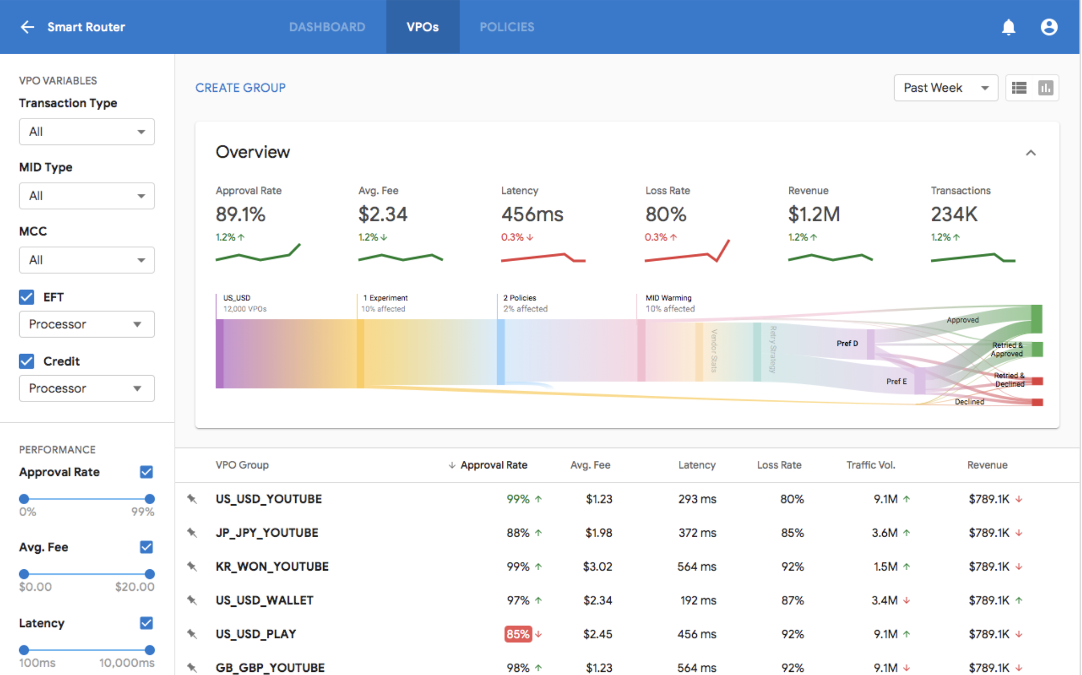This screenshot has width=1082, height=675.
Task: Uncheck the EFT checkbox
Action: point(26,297)
